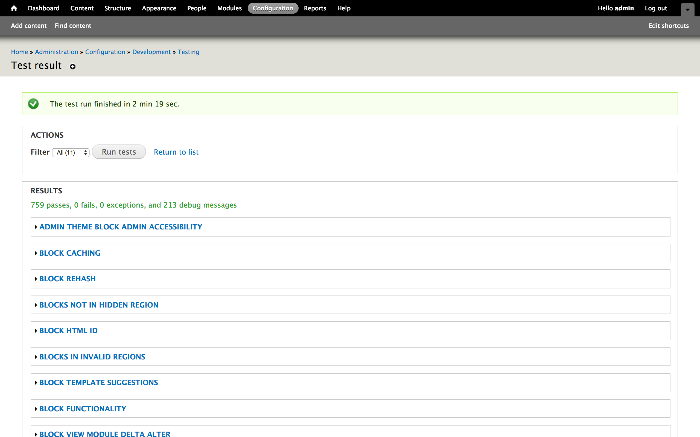This screenshot has height=437, width=700.
Task: Expand Block Rehash test group
Action: [x=67, y=279]
